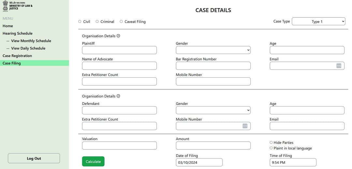Click checkmark icon beside defendant Organisation Details

[118, 96]
